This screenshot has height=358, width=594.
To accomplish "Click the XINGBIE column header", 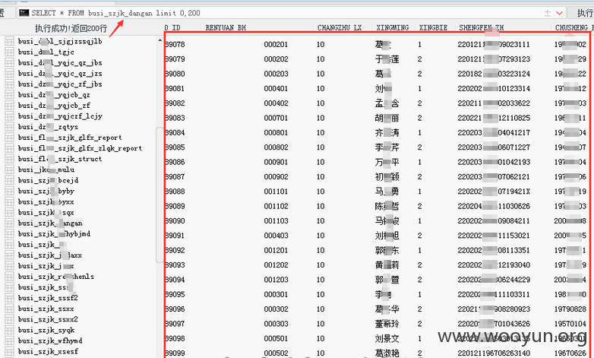I will click(x=433, y=27).
